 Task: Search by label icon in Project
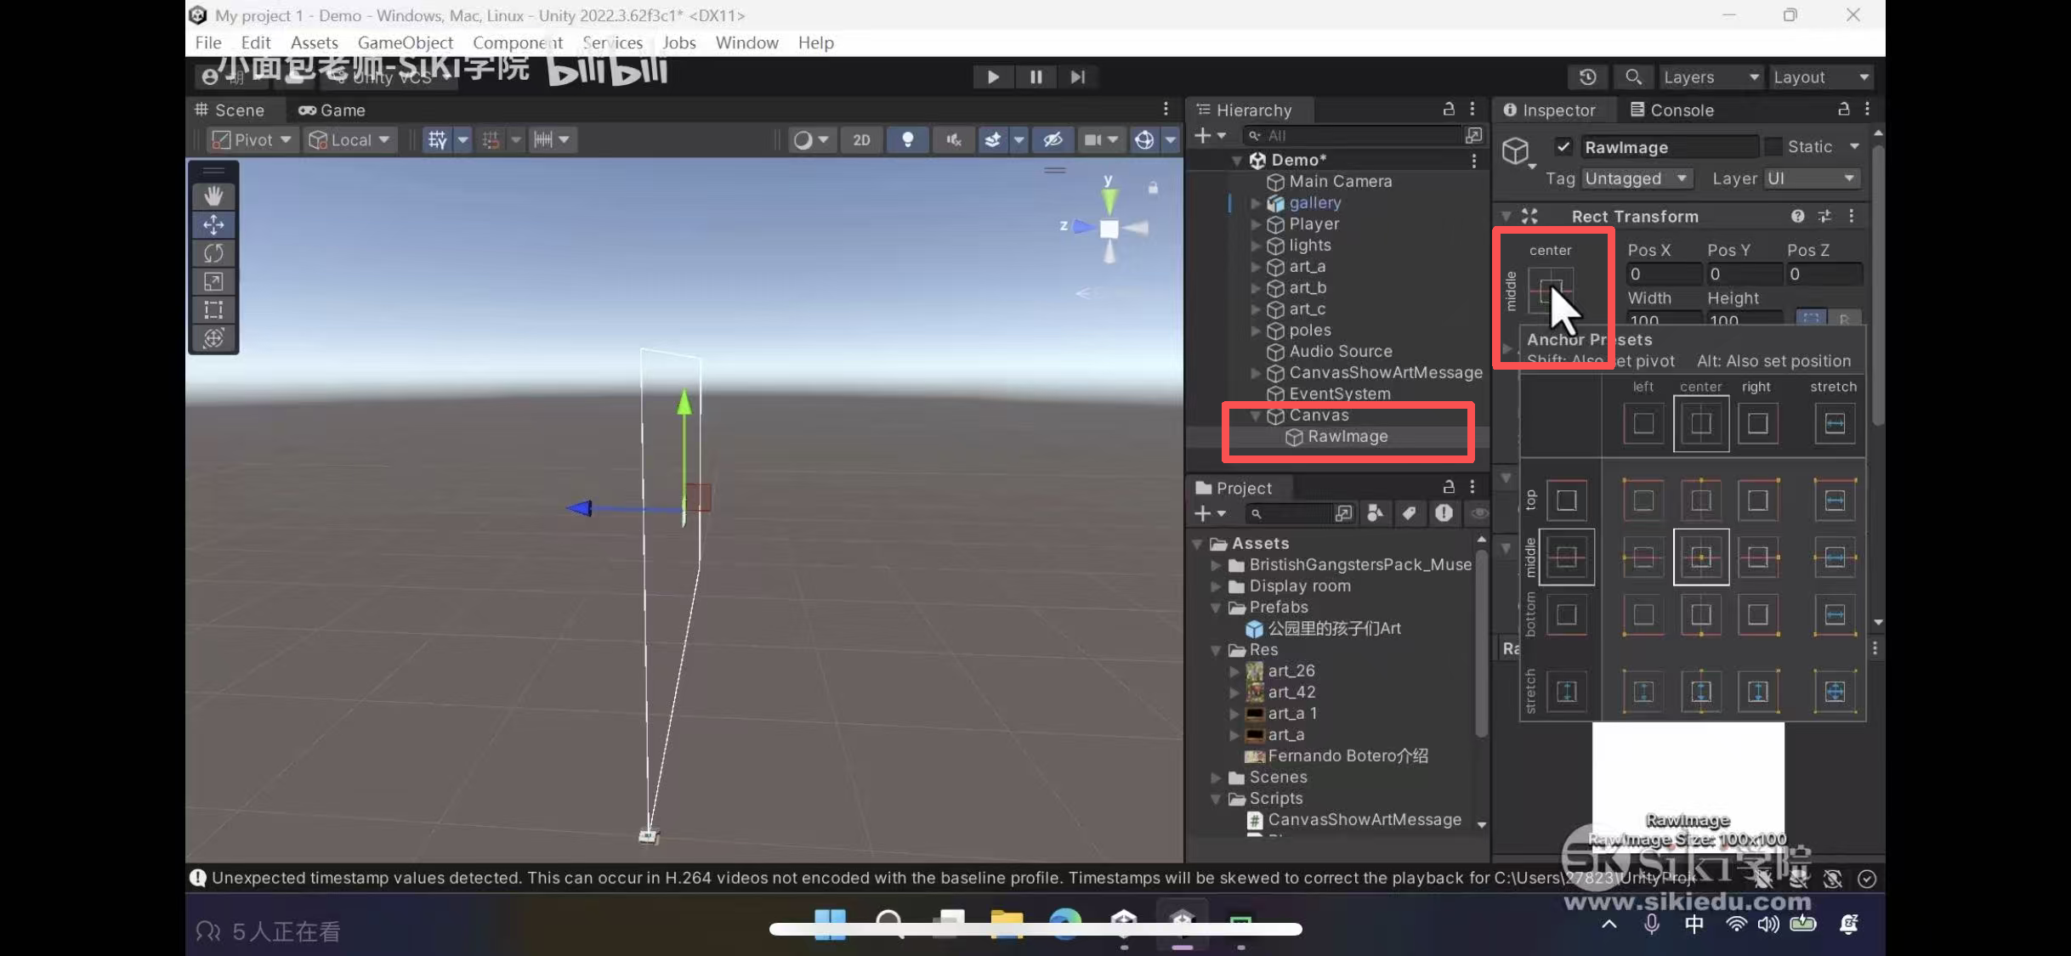1409,513
